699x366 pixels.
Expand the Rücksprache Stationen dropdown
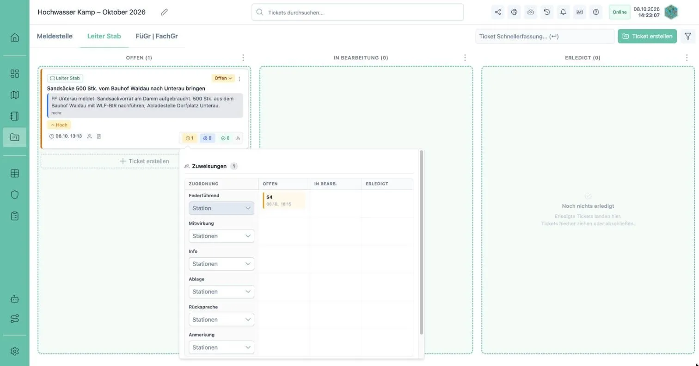(x=221, y=320)
